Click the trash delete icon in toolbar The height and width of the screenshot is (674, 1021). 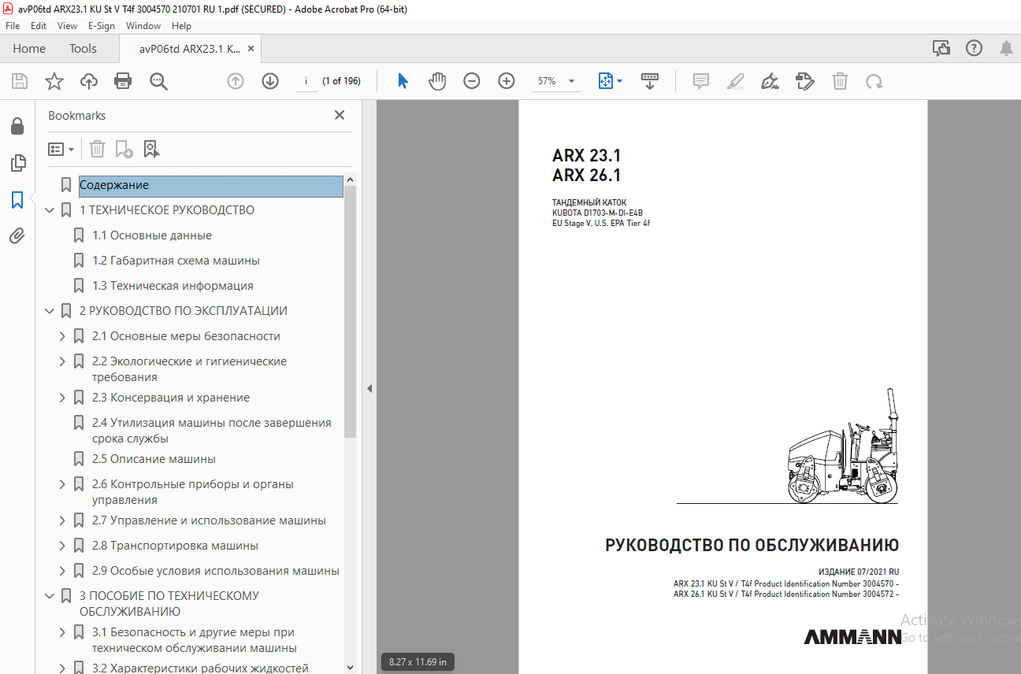[841, 81]
